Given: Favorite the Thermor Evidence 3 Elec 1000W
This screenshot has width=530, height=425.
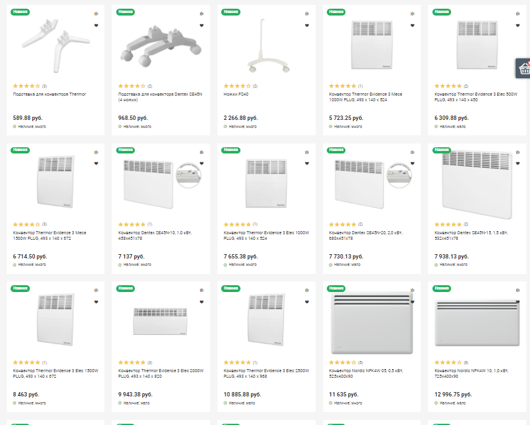Looking at the screenshot, I should [x=307, y=163].
